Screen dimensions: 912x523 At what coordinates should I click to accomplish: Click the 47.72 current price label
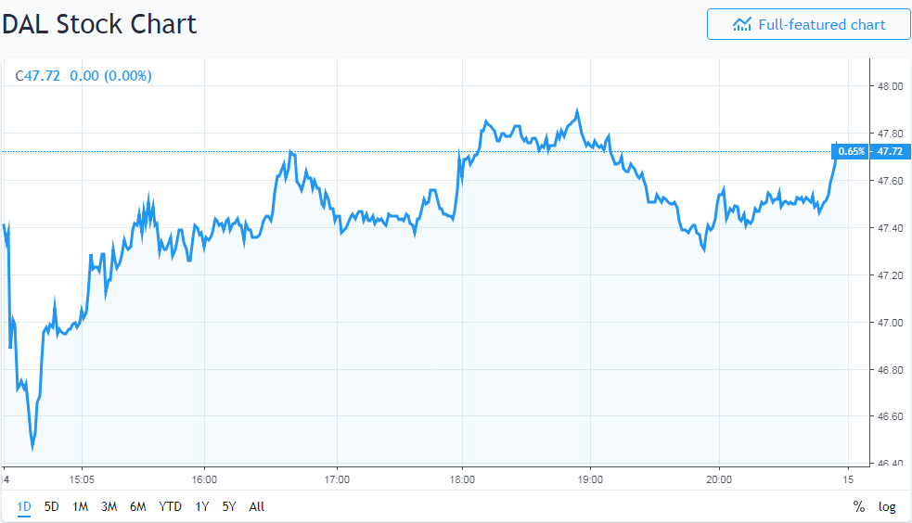click(x=890, y=151)
